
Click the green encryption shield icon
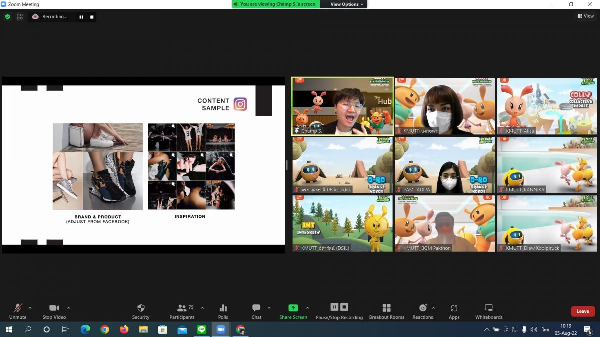point(7,16)
